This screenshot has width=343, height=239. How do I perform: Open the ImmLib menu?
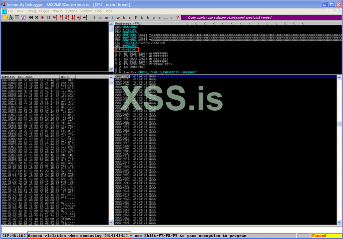58,11
